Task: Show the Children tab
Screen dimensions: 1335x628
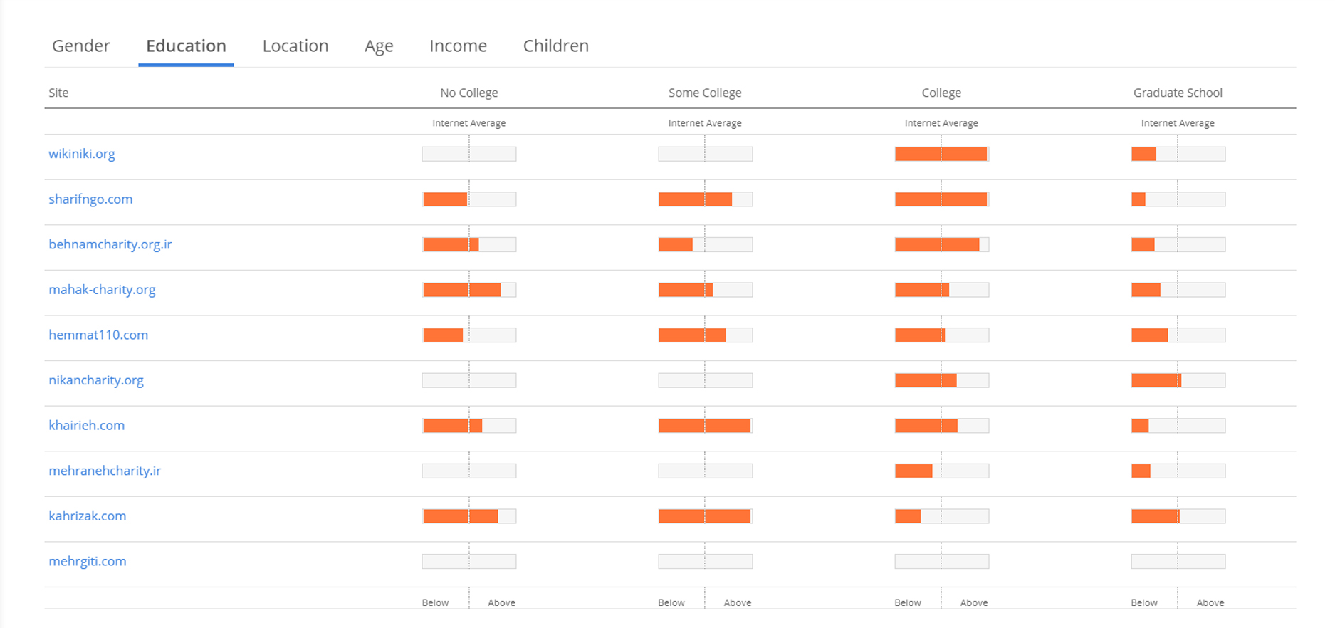Action: pos(555,46)
